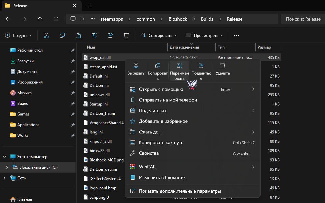The image size is (325, 203).
Task: Open the Сжать до... menu entry
Action: [x=193, y=132]
